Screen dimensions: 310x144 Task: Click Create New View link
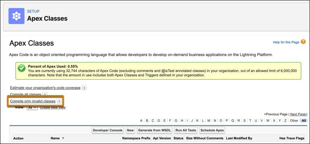tap(53, 108)
